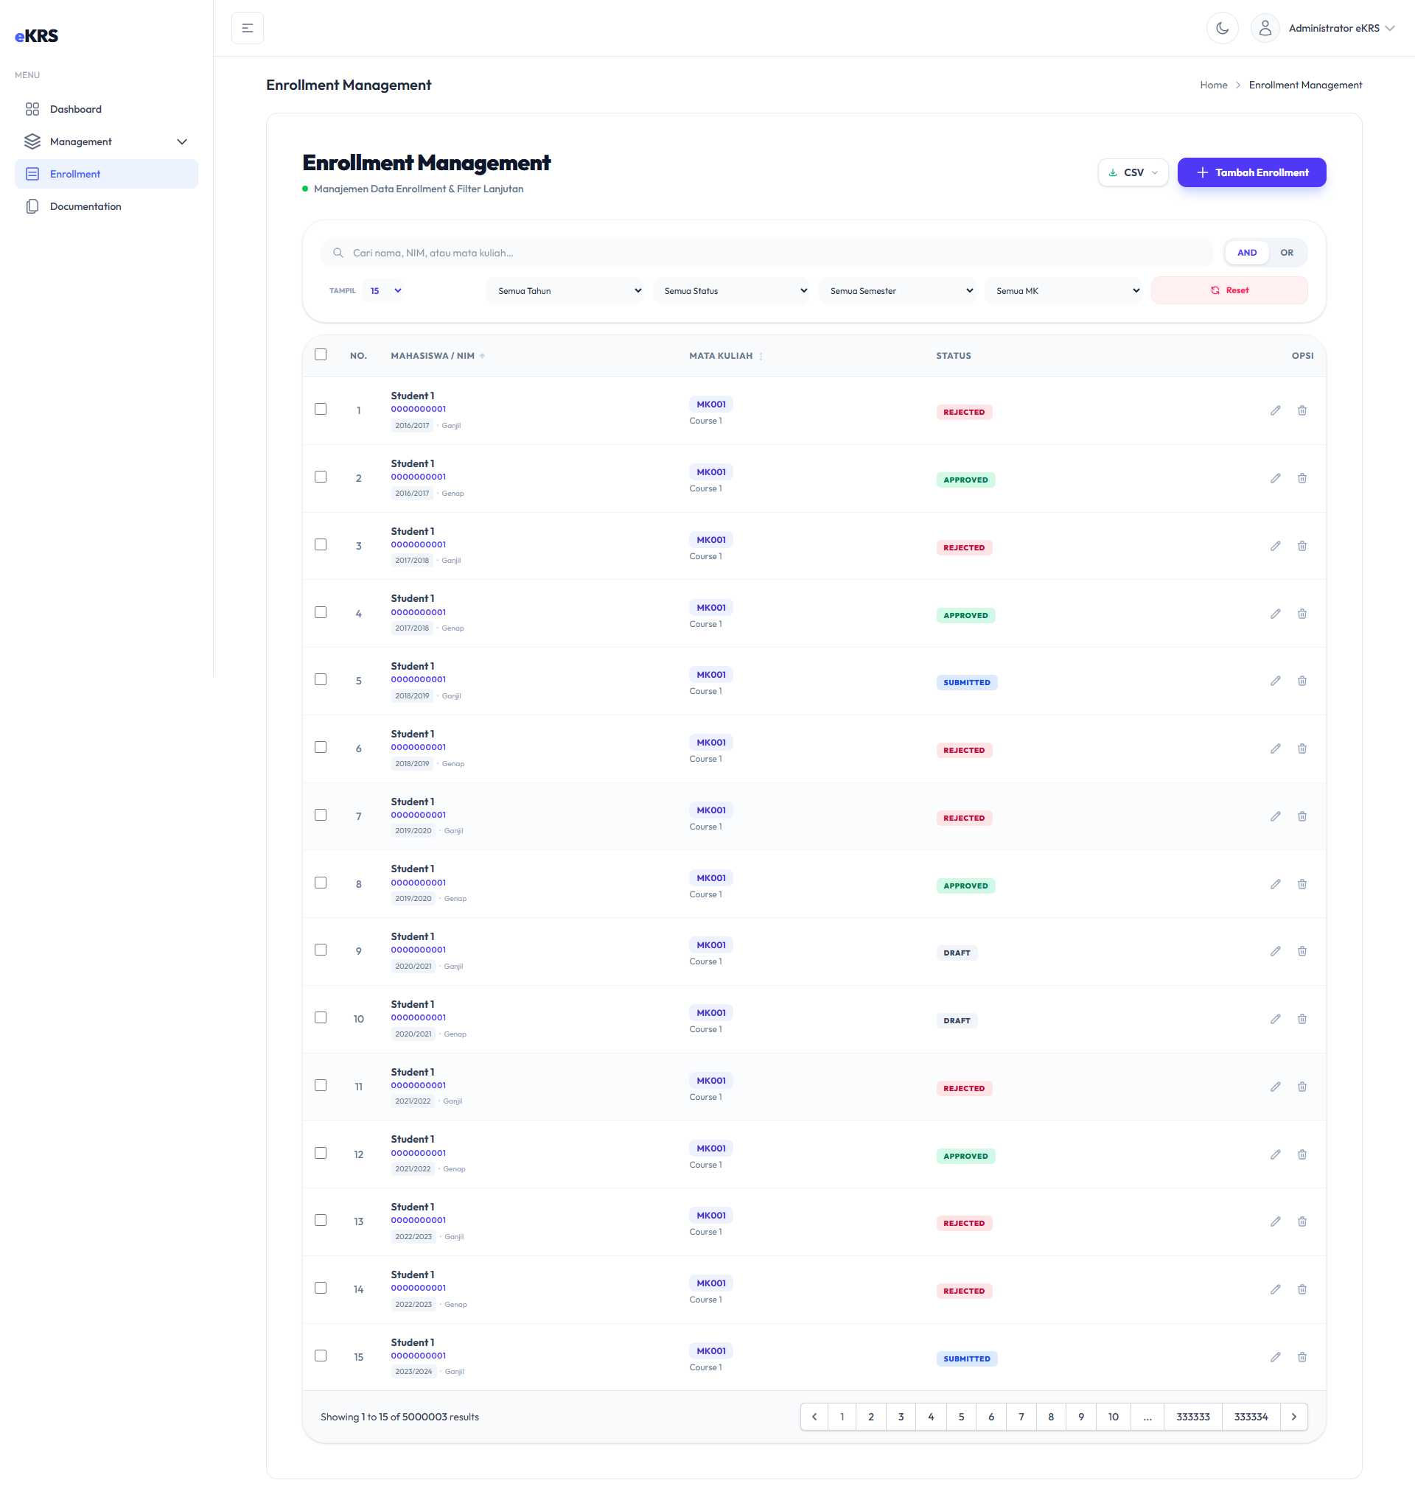Toggle the sidebar hamburger menu

click(x=248, y=28)
